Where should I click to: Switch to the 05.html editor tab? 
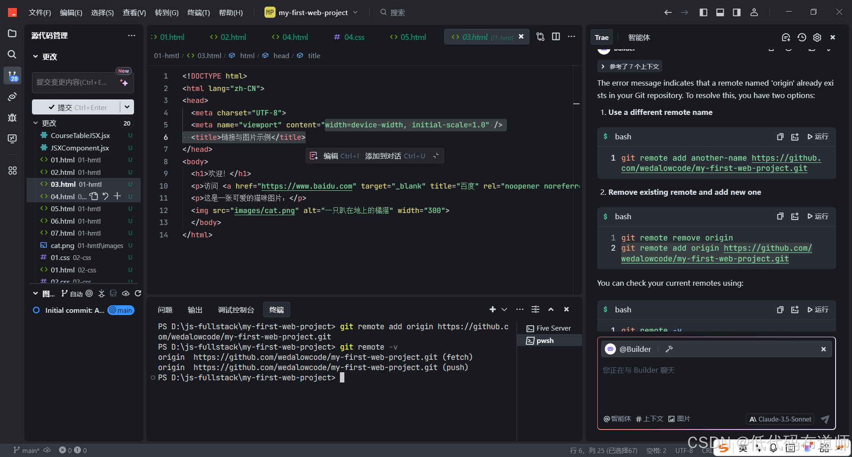408,37
